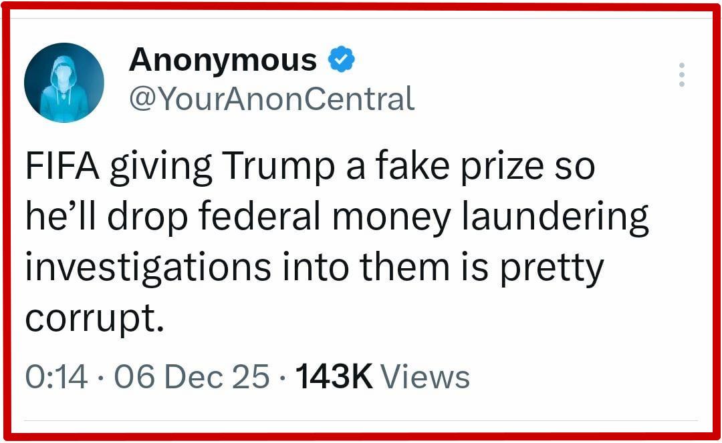Click the "Views" label
The width and height of the screenshot is (722, 443).
coord(425,377)
